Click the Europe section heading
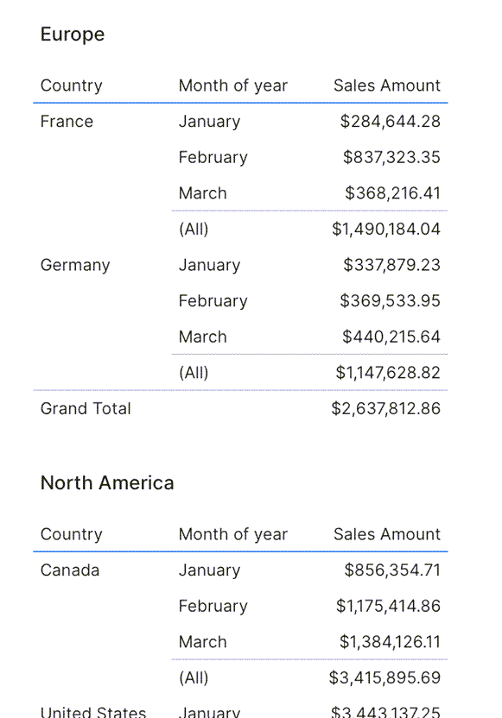502x718 pixels. 73,35
